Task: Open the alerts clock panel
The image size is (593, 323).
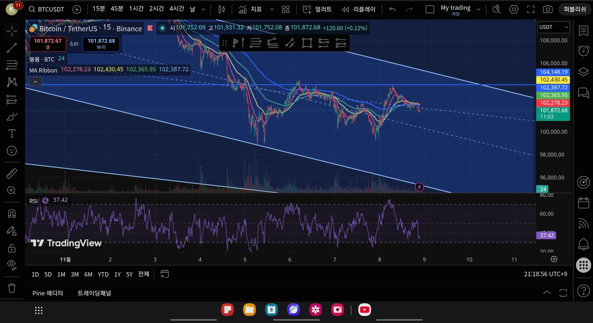Action: click(583, 51)
